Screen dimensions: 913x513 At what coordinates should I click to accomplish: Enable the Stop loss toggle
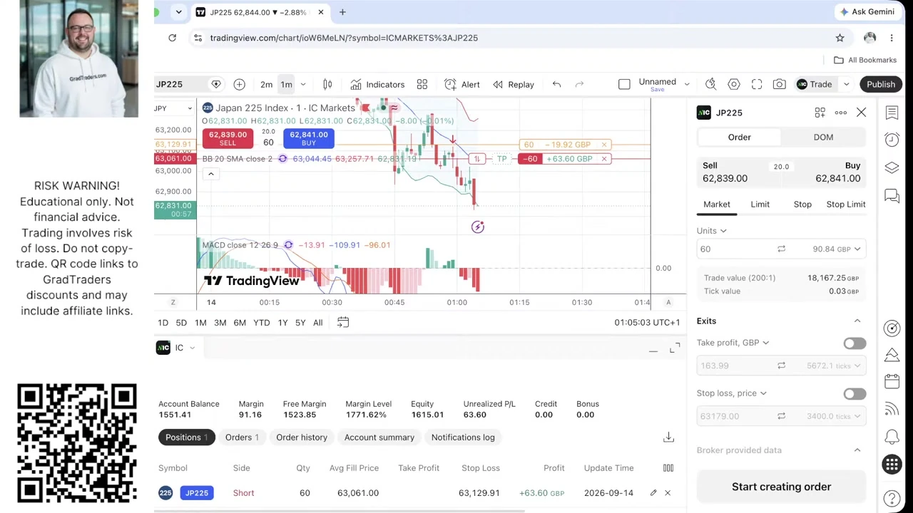click(855, 393)
